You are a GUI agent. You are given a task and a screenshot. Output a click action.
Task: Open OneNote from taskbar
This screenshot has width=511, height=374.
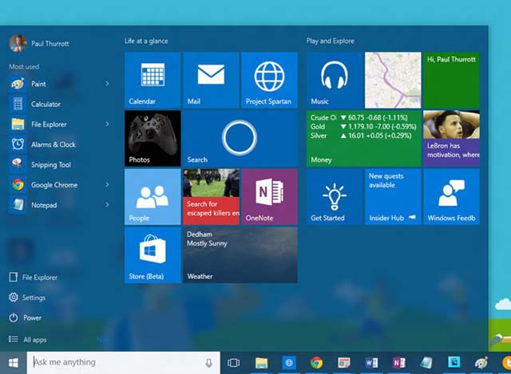[x=399, y=363]
